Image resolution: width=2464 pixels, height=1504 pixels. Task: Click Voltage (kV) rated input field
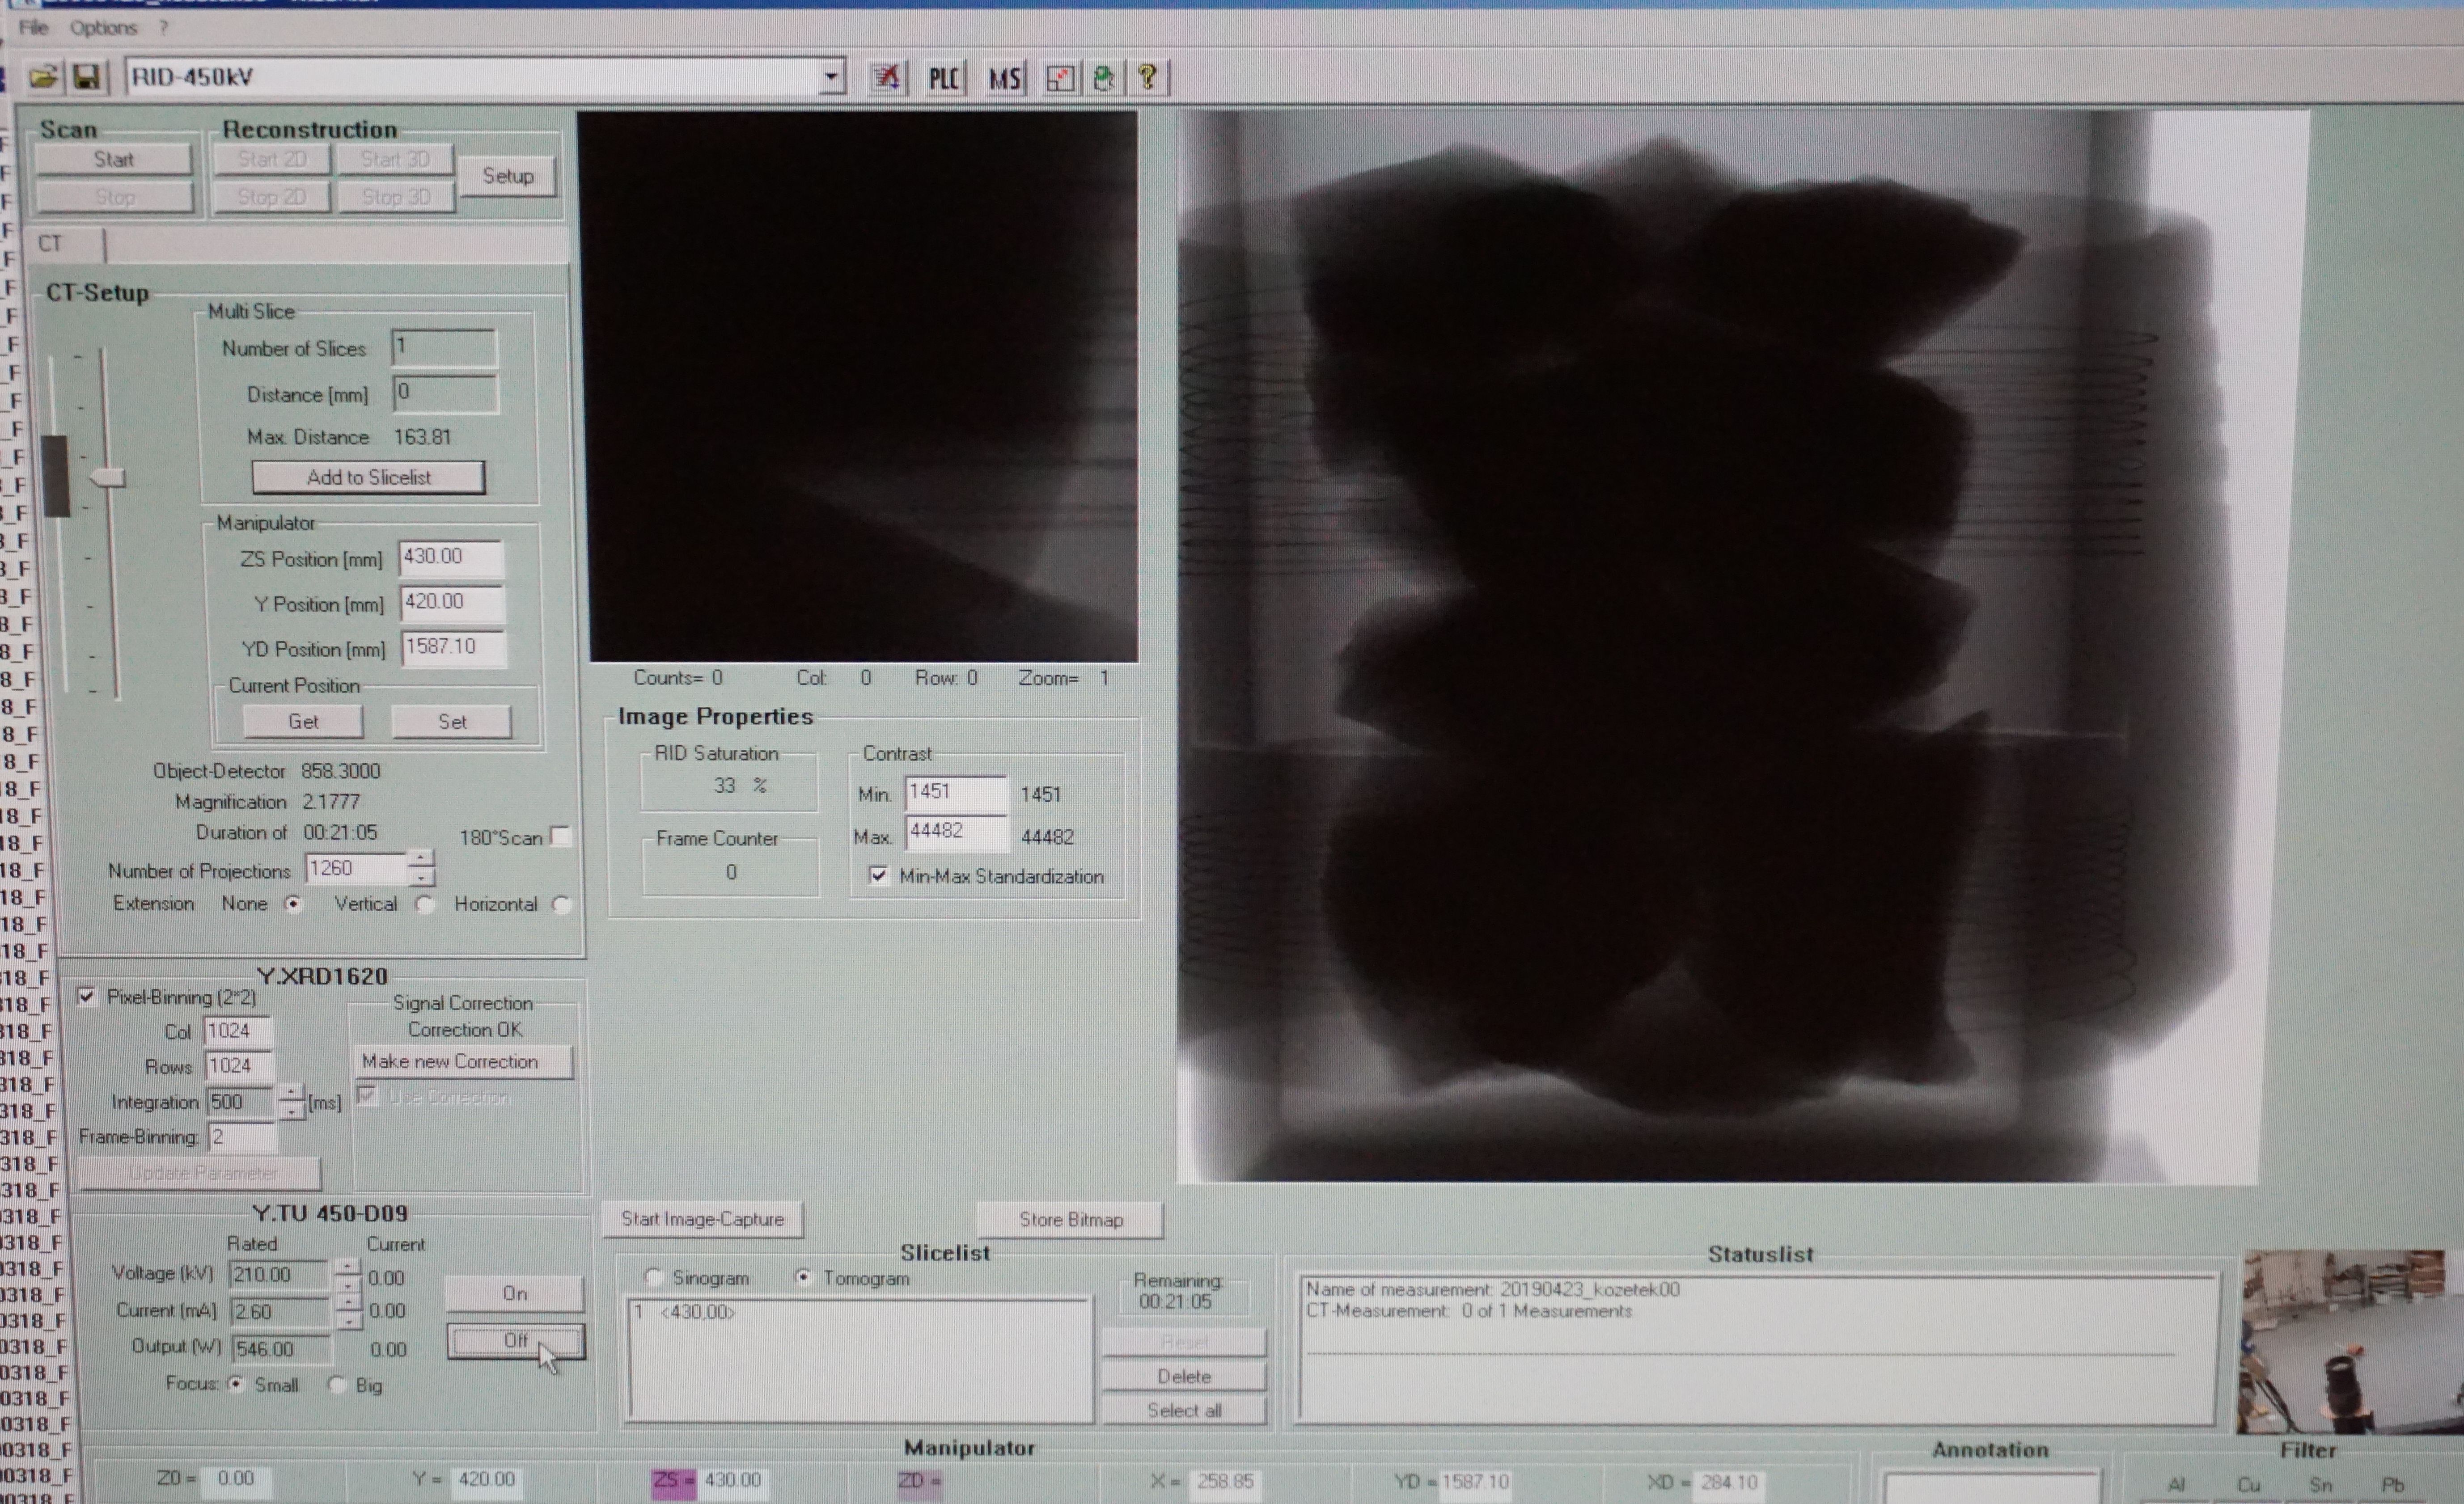point(280,1275)
